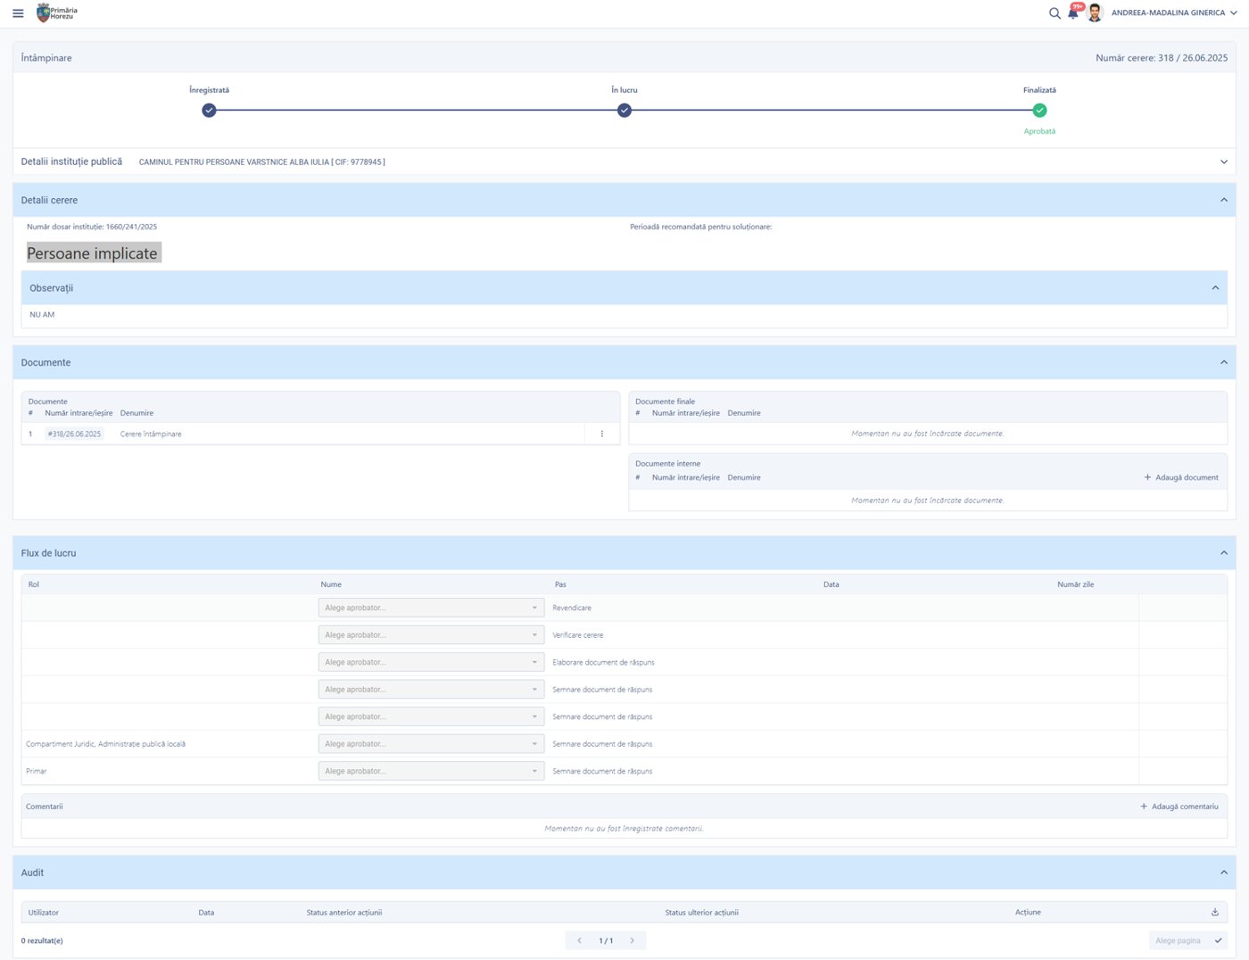The height and width of the screenshot is (960, 1249).
Task: Confirm page selection with checkmark icon
Action: (x=1218, y=940)
